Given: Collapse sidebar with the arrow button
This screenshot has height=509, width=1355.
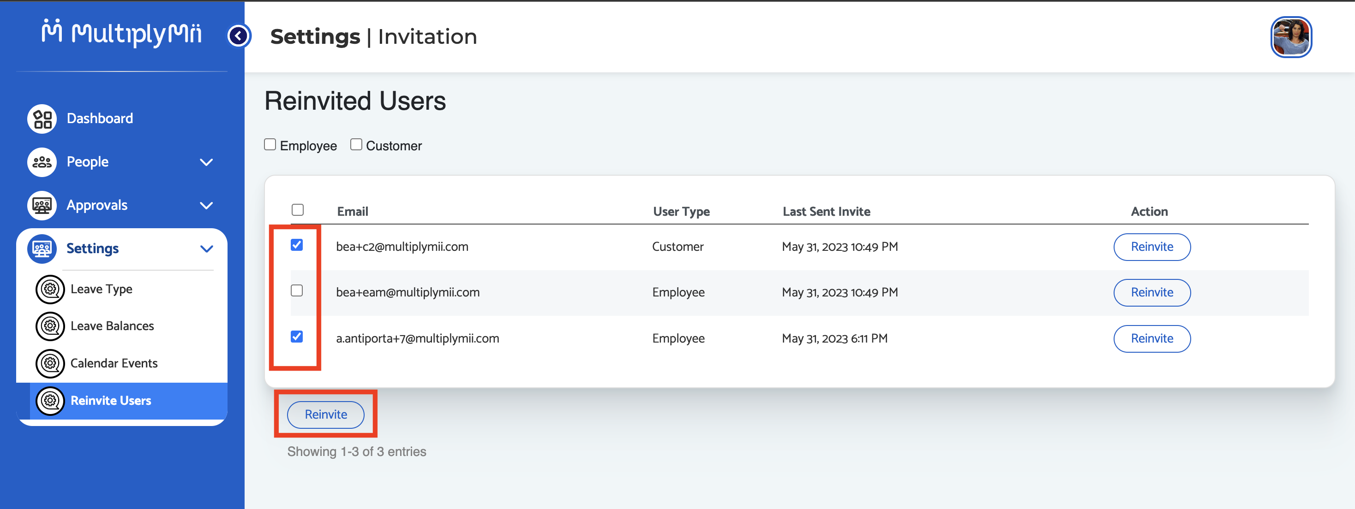Looking at the screenshot, I should pyautogui.click(x=239, y=36).
